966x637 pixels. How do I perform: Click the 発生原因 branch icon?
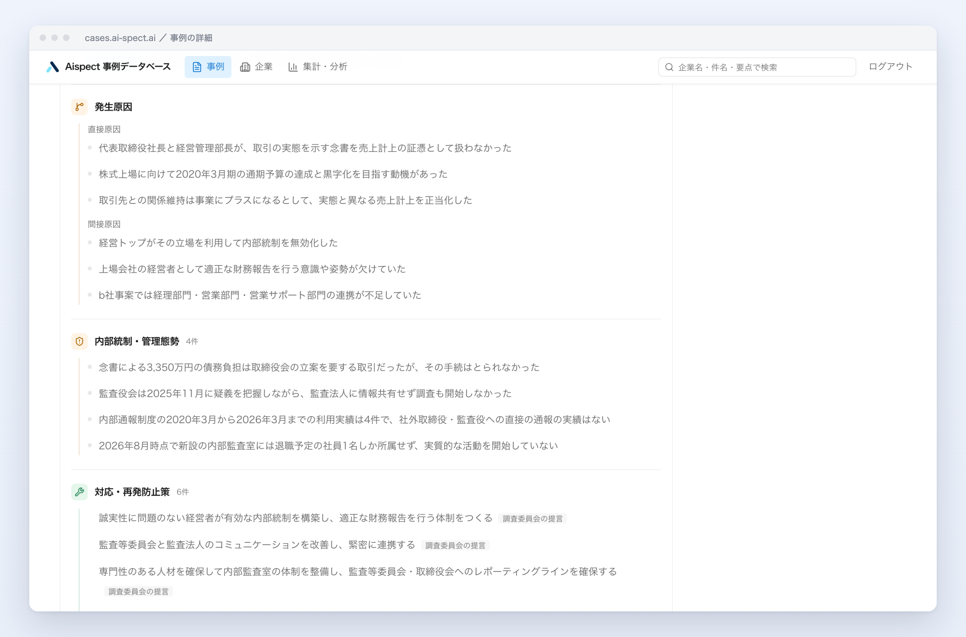pos(80,107)
